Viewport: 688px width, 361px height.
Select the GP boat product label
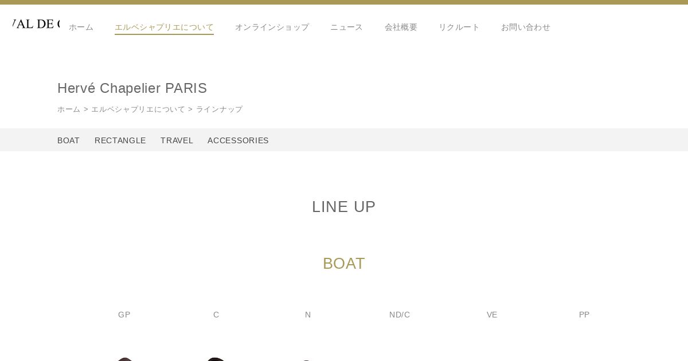(x=124, y=315)
